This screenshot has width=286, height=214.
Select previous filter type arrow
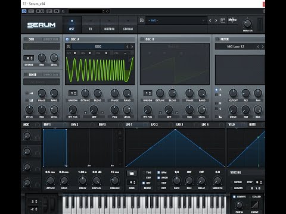coord(258,46)
